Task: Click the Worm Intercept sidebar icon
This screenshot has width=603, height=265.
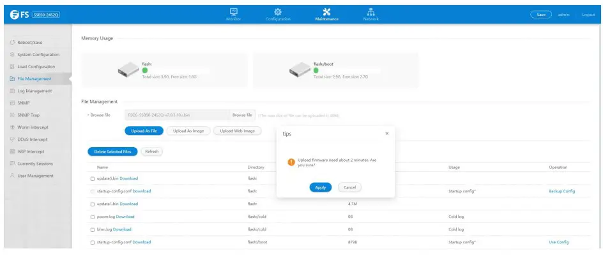Action: coord(12,127)
